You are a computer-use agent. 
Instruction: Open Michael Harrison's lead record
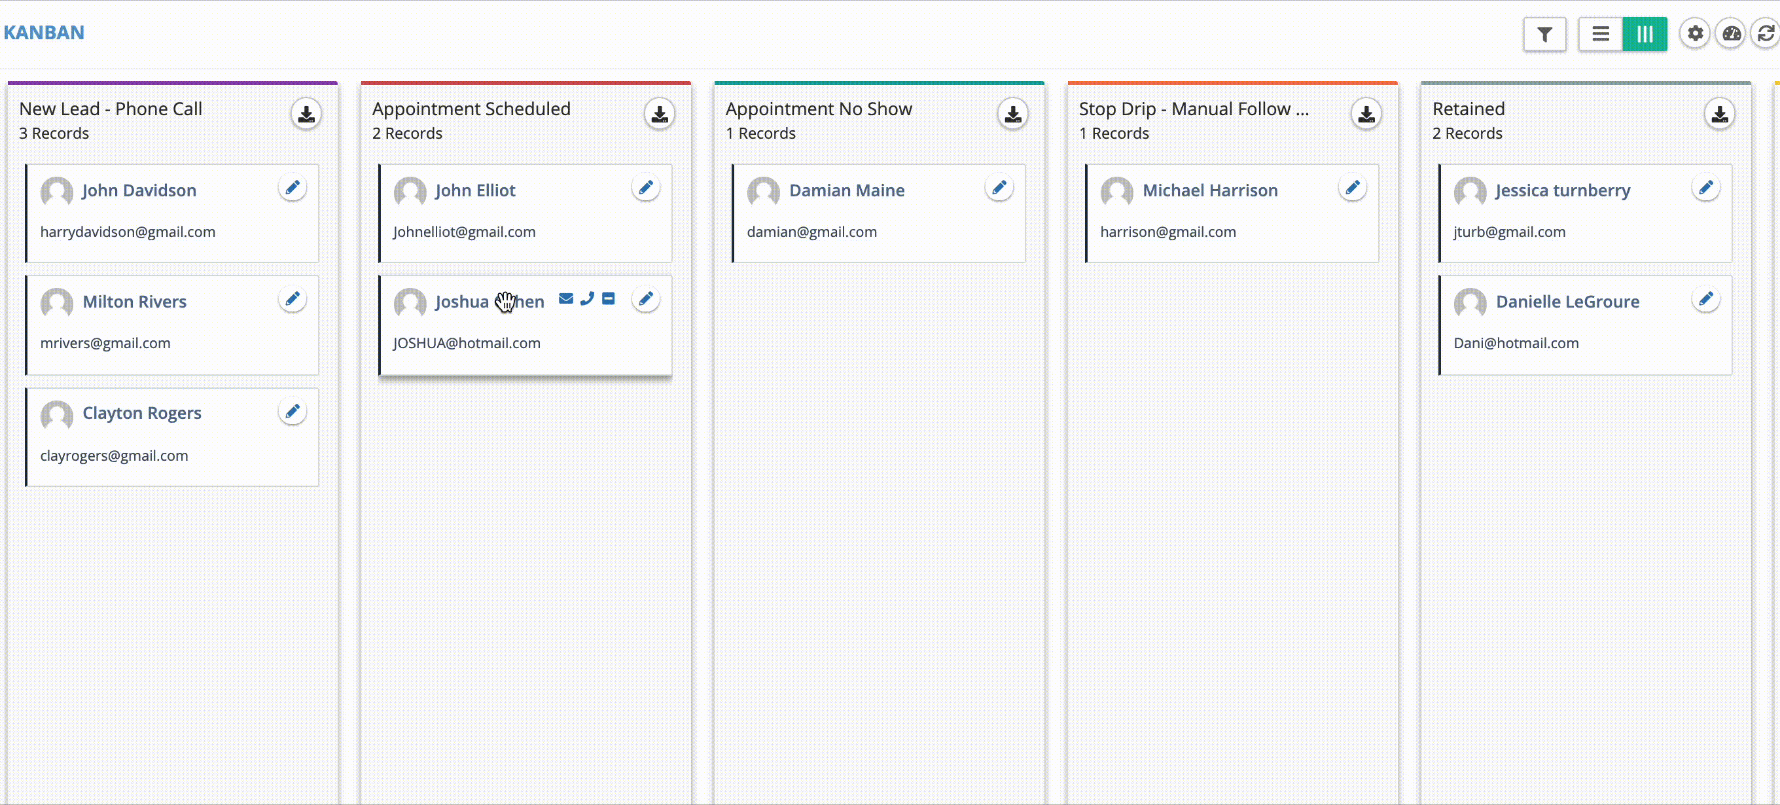(x=1209, y=190)
